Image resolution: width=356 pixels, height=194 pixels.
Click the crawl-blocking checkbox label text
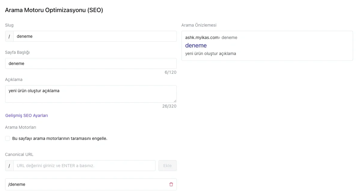(60, 139)
